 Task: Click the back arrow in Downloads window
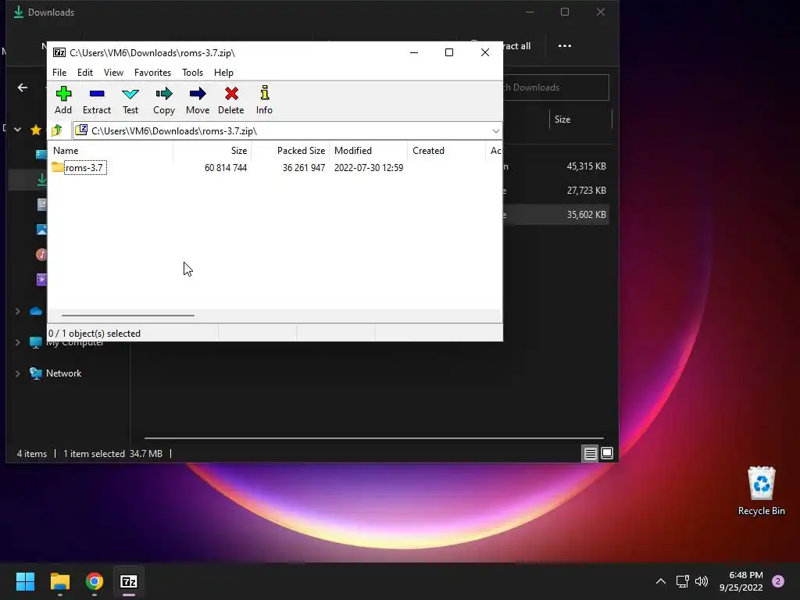(23, 87)
